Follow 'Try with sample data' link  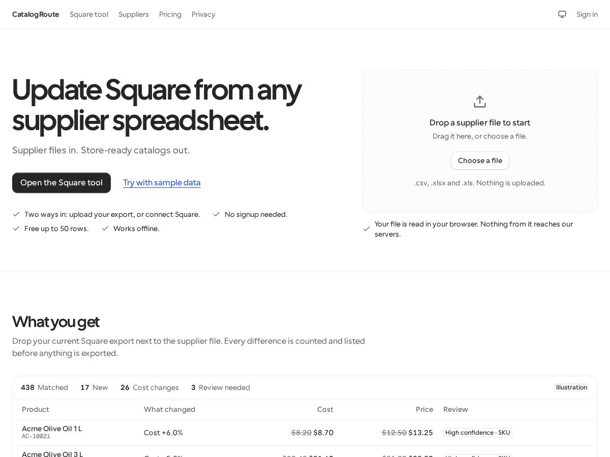pos(162,183)
